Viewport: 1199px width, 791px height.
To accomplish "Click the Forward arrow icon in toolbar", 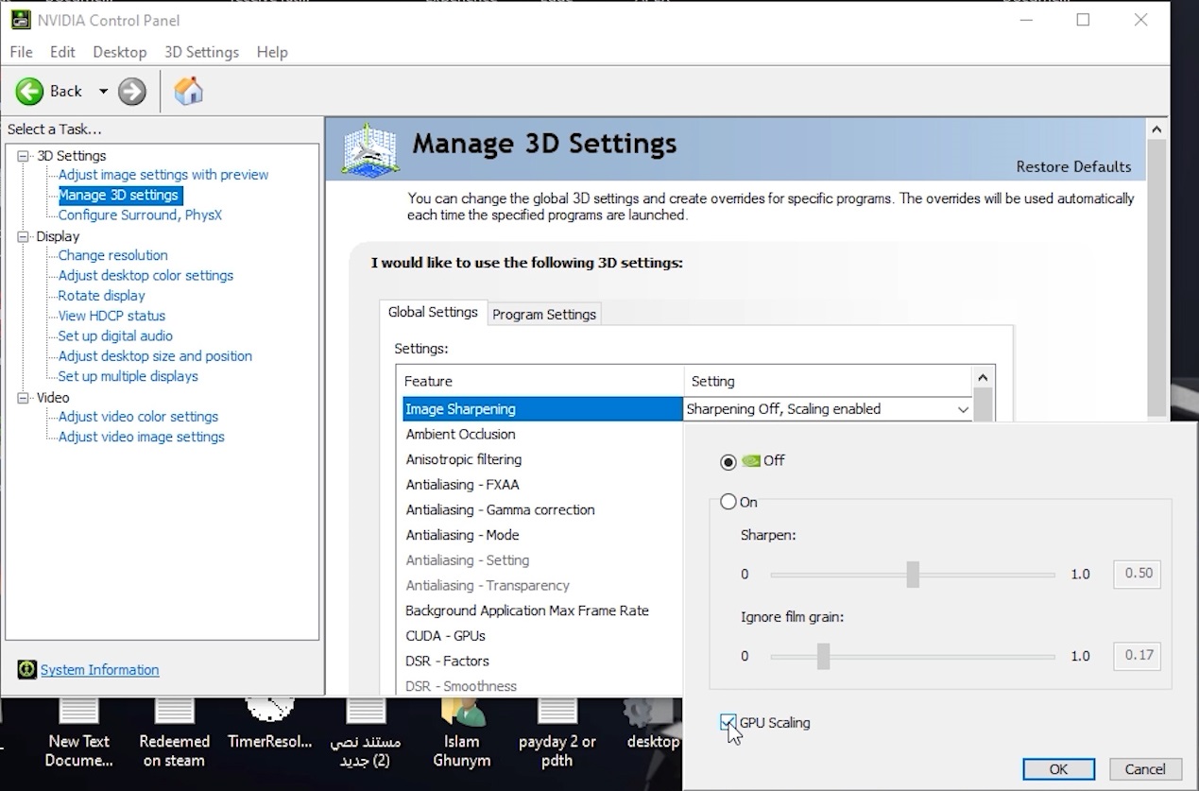I will (132, 91).
